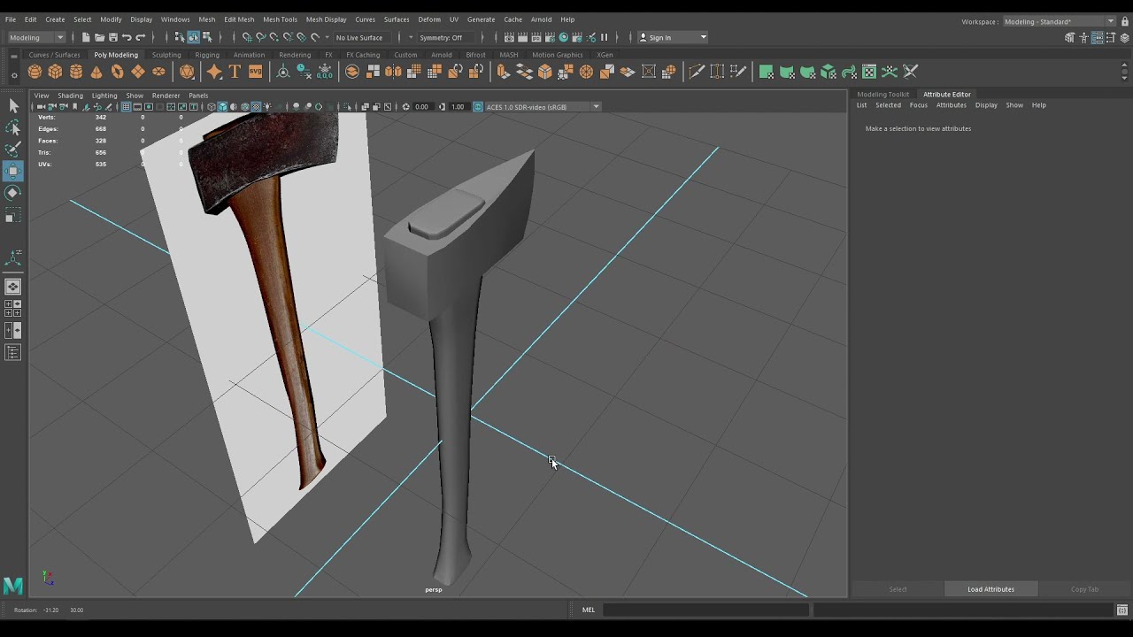Create a polygon sphere from the shelf
This screenshot has height=637, width=1133.
coord(35,72)
